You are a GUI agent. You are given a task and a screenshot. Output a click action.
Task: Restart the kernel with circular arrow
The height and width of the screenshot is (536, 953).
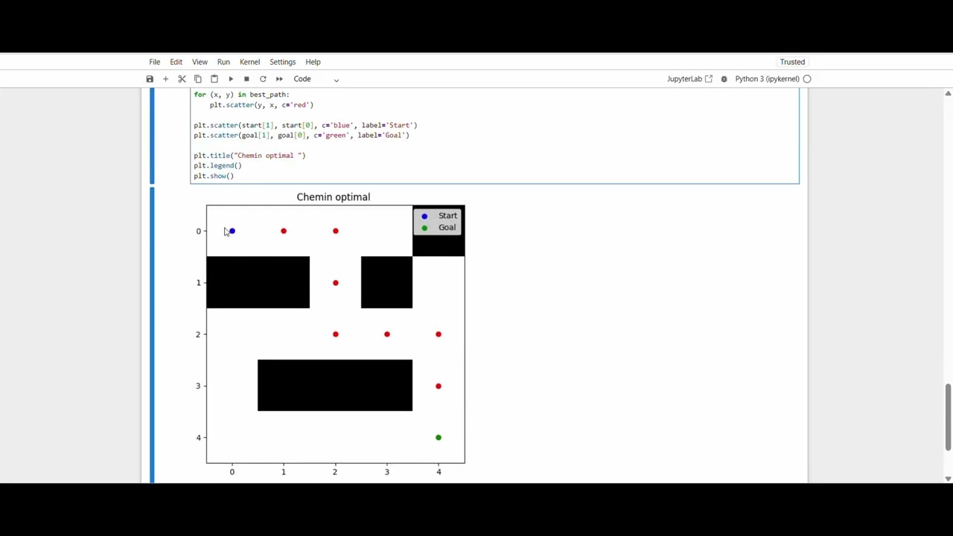coord(263,79)
